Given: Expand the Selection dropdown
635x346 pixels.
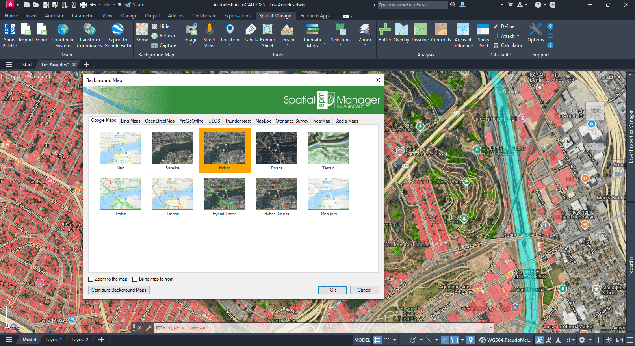Looking at the screenshot, I should pos(340,45).
